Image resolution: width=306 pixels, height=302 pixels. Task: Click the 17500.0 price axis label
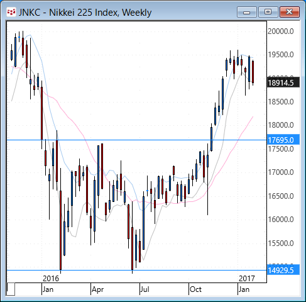coord(281,149)
